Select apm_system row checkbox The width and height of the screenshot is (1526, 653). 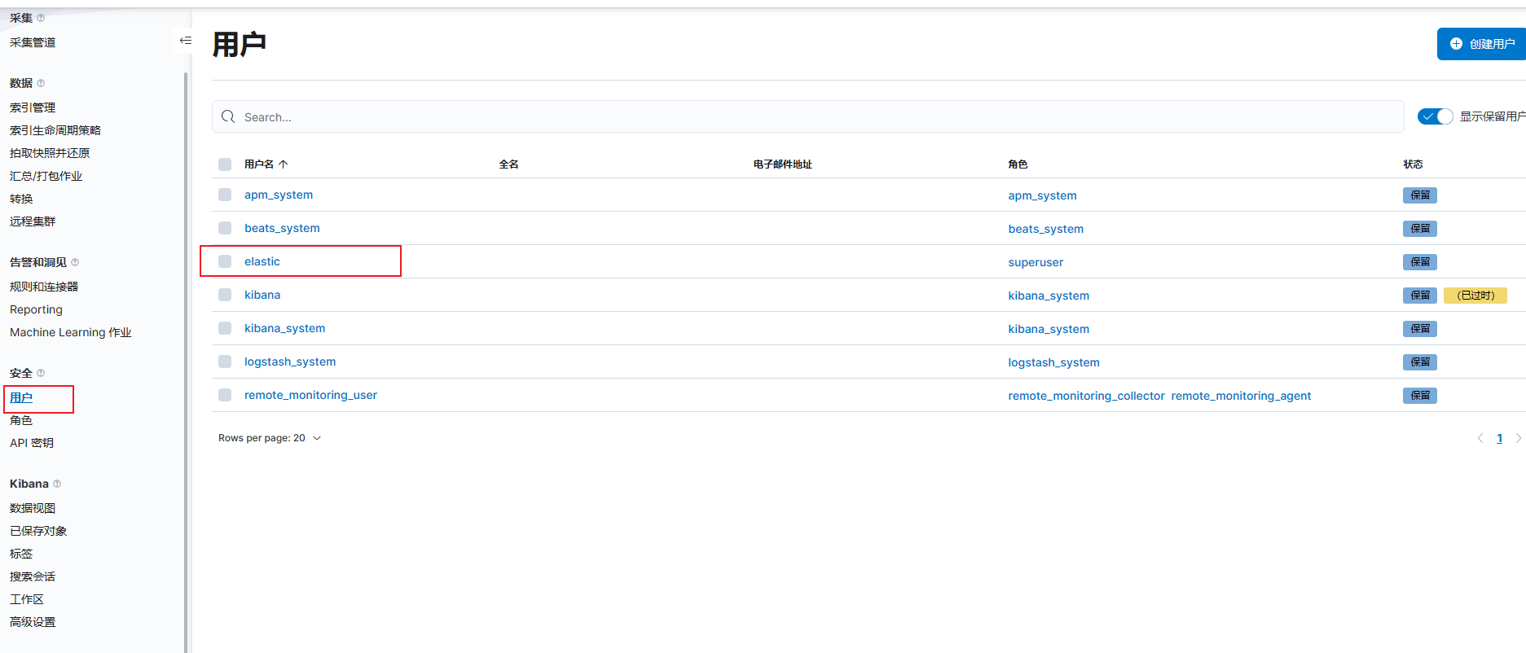pos(225,195)
